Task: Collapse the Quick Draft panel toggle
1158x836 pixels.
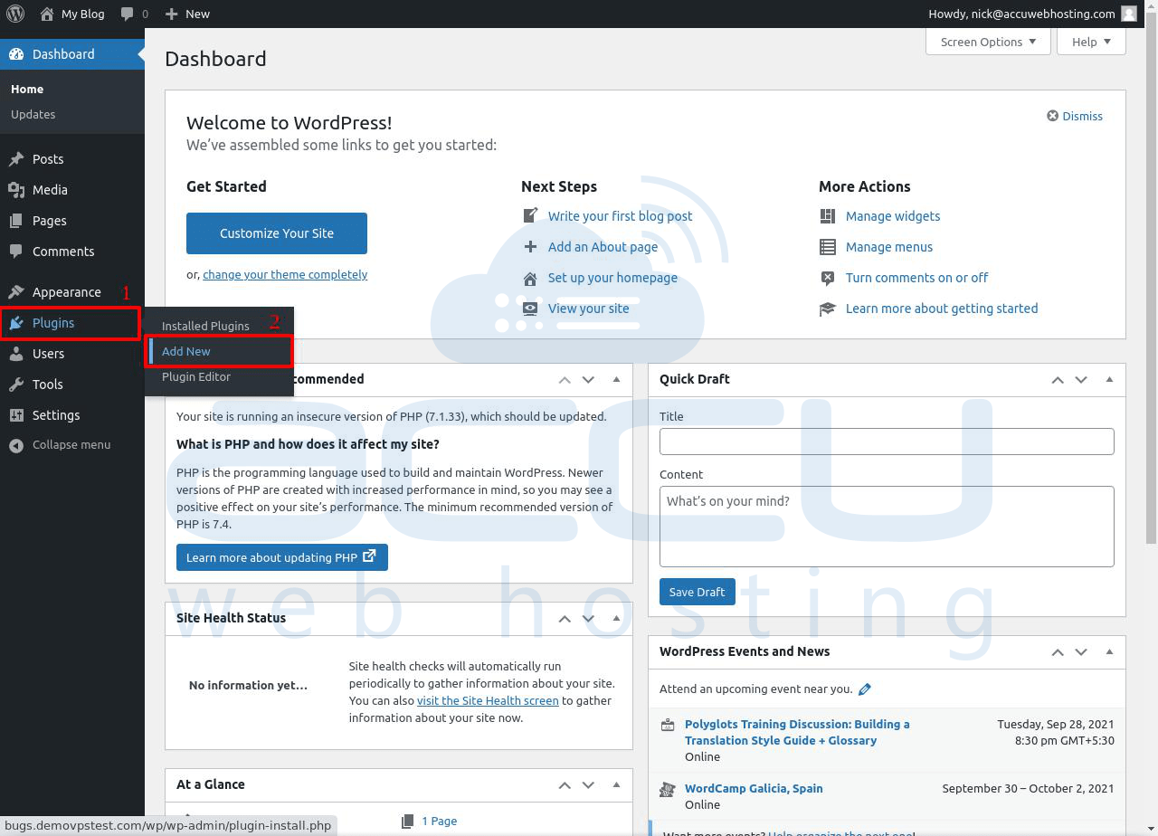Action: coord(1109,380)
